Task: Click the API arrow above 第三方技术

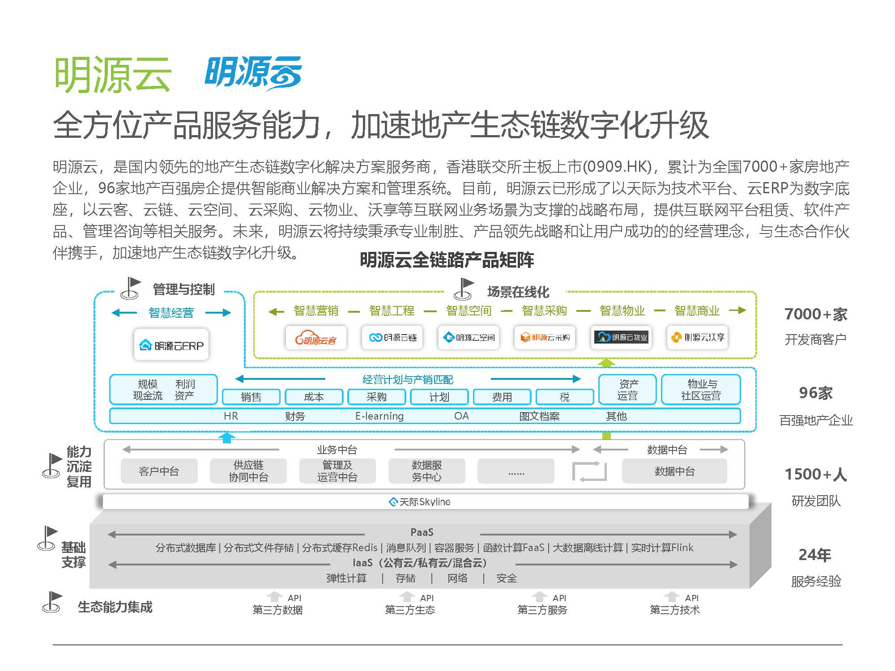Action: coord(671,597)
